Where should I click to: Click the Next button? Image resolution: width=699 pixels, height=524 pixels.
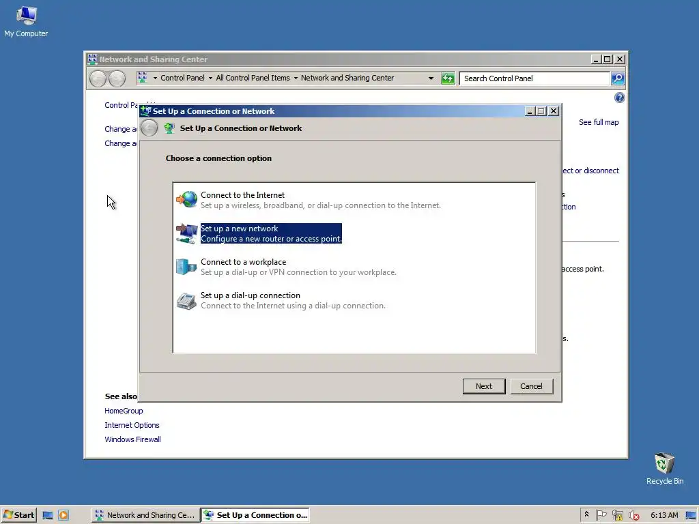[x=484, y=386]
